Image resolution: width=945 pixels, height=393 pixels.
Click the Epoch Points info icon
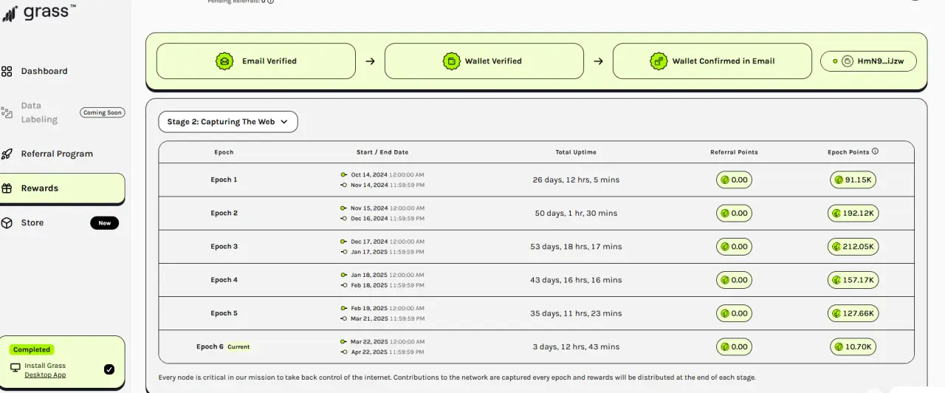(876, 151)
